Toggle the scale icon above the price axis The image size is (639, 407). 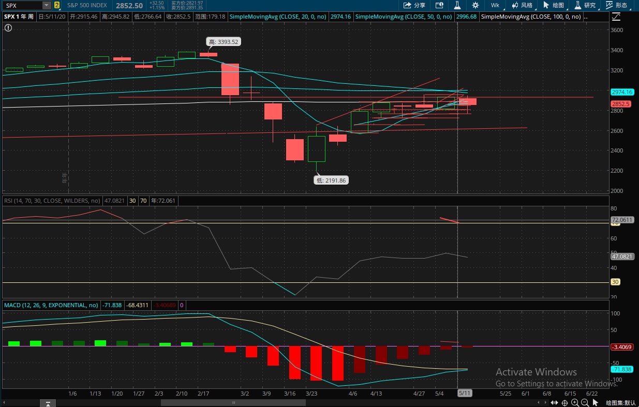615,17
